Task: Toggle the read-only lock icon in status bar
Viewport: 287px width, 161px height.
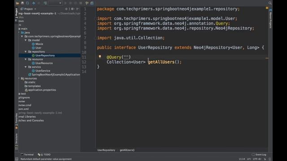Action: 265,159
